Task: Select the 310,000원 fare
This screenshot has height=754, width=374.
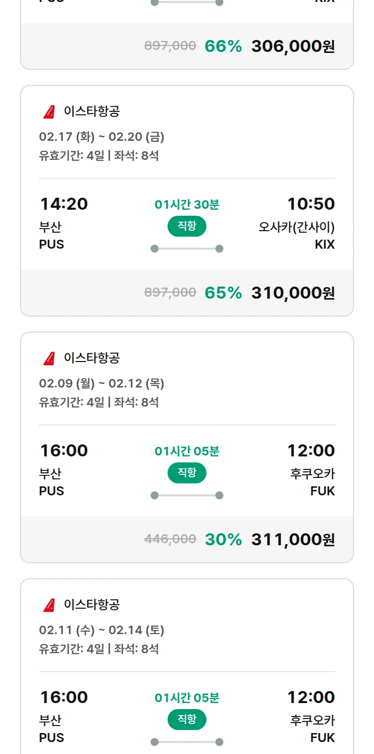Action: tap(293, 293)
